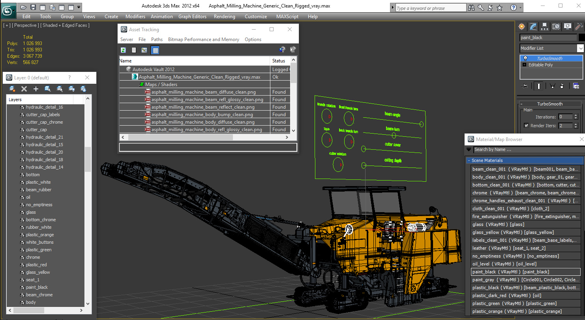Pin the modifier stack
Screen dimensions: 585x320
pyautogui.click(x=524, y=86)
